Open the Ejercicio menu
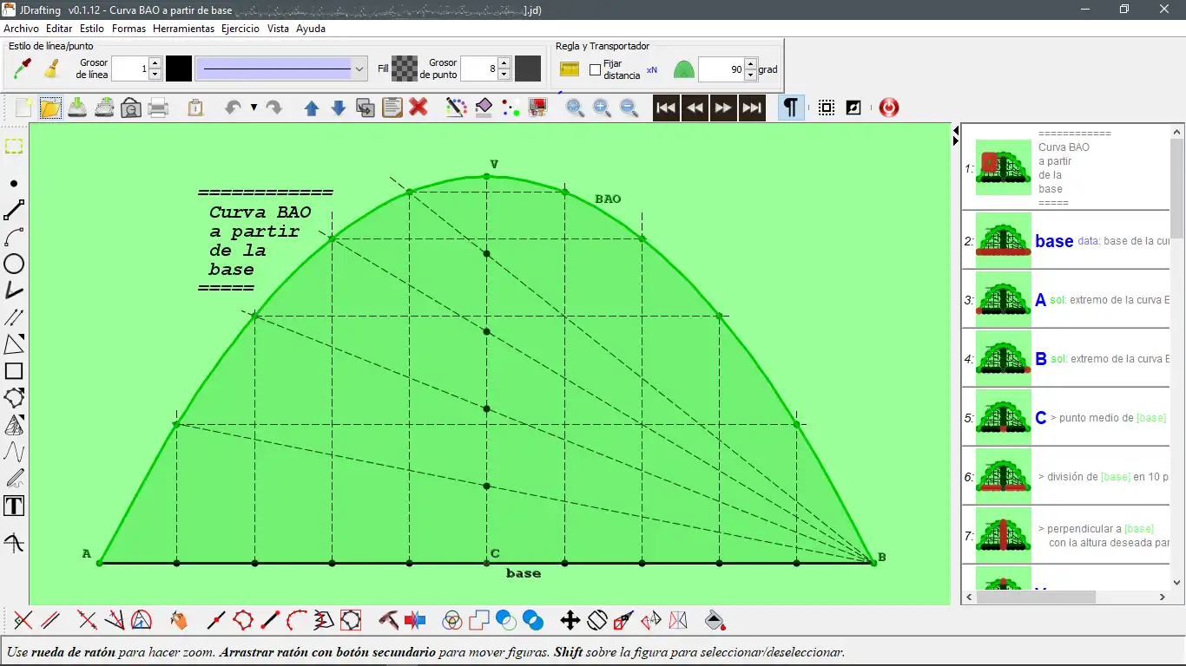Image resolution: width=1186 pixels, height=666 pixels. coord(240,29)
